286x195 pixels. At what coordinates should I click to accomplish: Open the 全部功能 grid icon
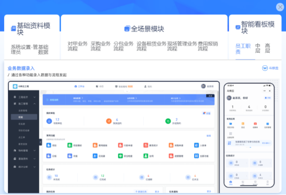point(196,156)
